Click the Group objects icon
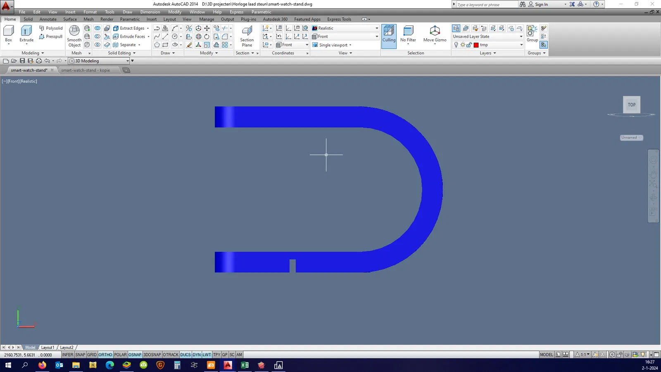Viewport: 661px width, 372px height. [532, 33]
